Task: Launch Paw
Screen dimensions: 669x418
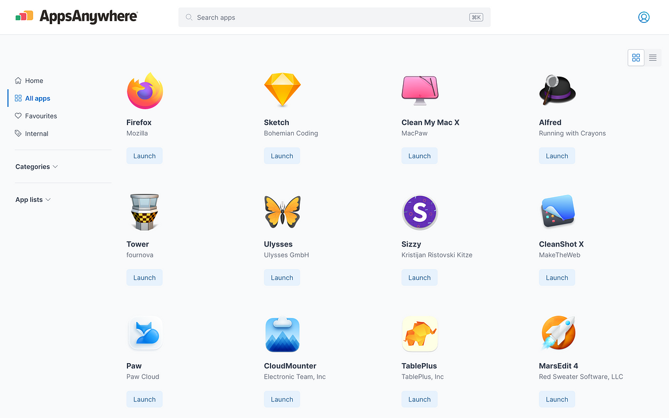Action: coord(144,399)
